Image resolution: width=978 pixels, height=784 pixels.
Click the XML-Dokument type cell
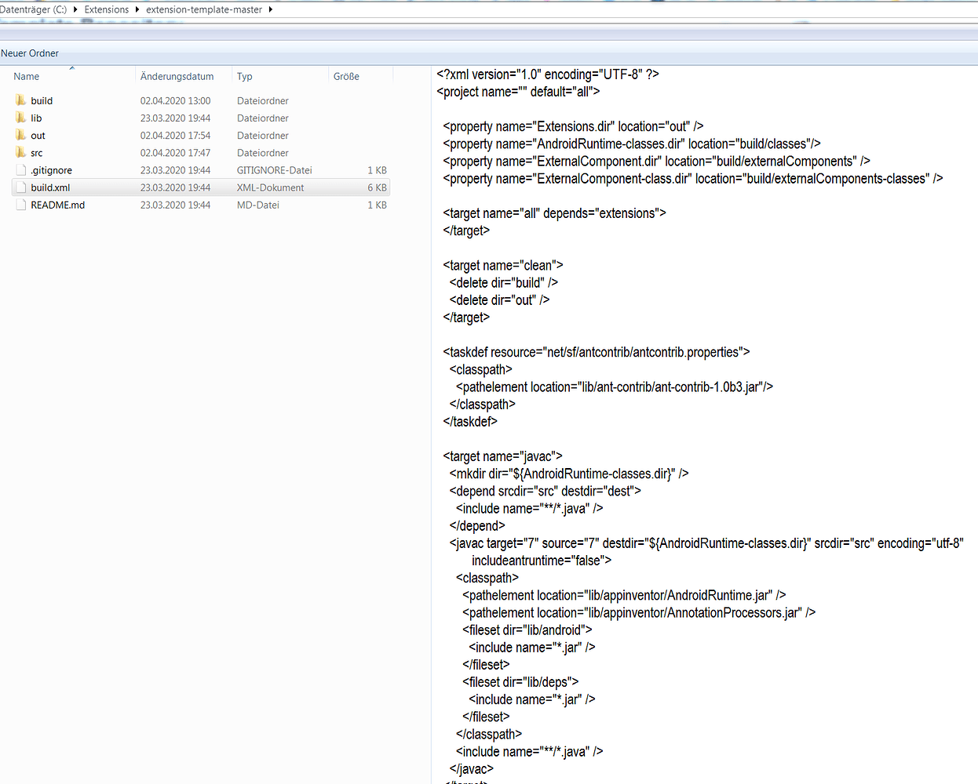click(x=270, y=187)
